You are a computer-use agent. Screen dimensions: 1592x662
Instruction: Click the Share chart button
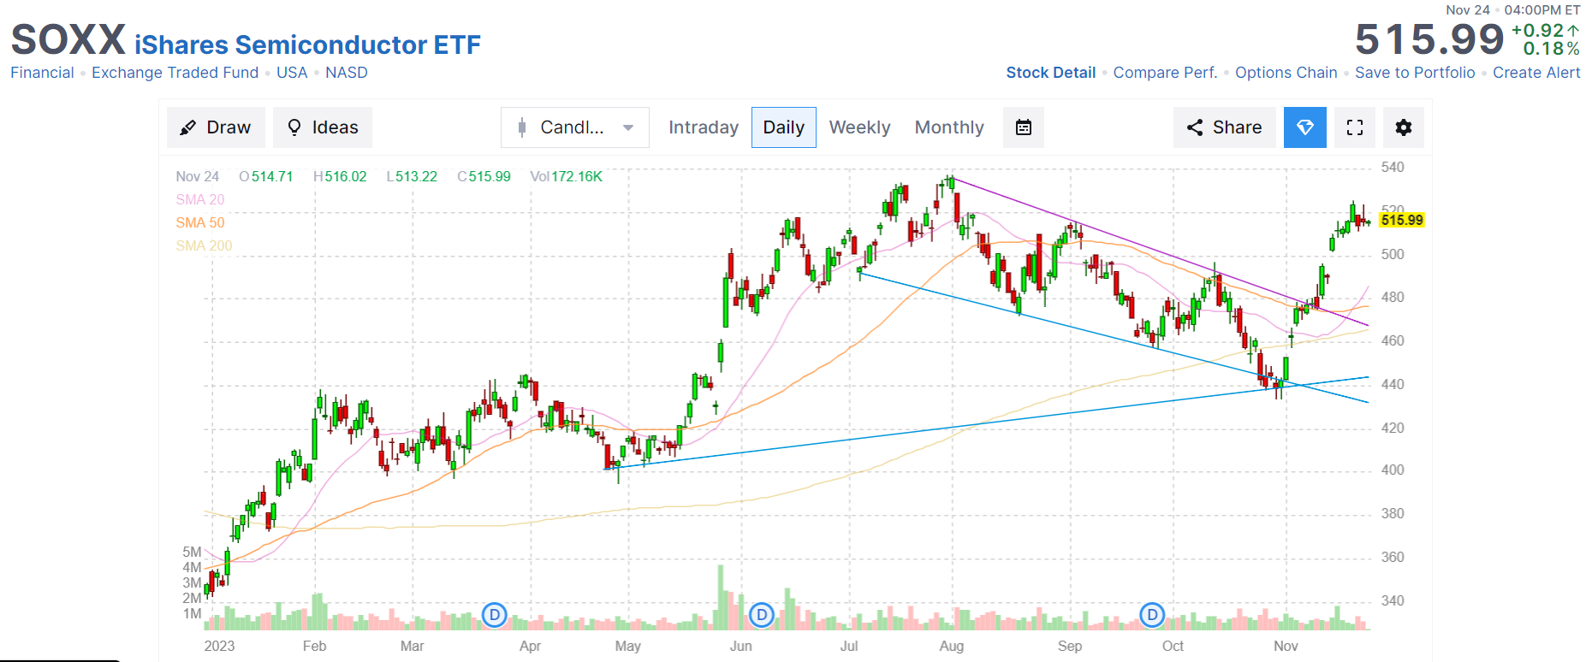point(1225,127)
